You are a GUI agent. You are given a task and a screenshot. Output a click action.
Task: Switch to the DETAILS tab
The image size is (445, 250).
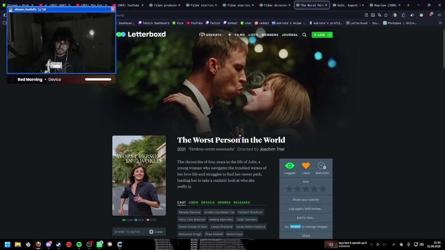(208, 202)
